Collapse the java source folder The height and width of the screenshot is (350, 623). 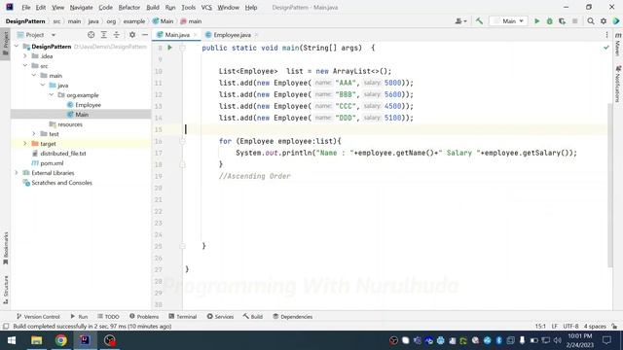43,86
